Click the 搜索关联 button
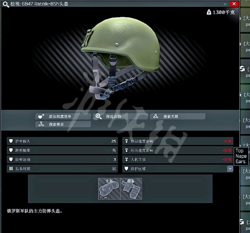250x233 pixels. [x=178, y=116]
